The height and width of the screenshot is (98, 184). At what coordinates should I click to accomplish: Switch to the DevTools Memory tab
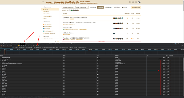click(27, 44)
